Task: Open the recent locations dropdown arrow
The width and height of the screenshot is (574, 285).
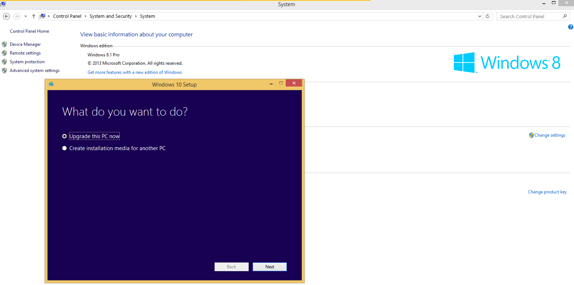Action: pos(25,16)
